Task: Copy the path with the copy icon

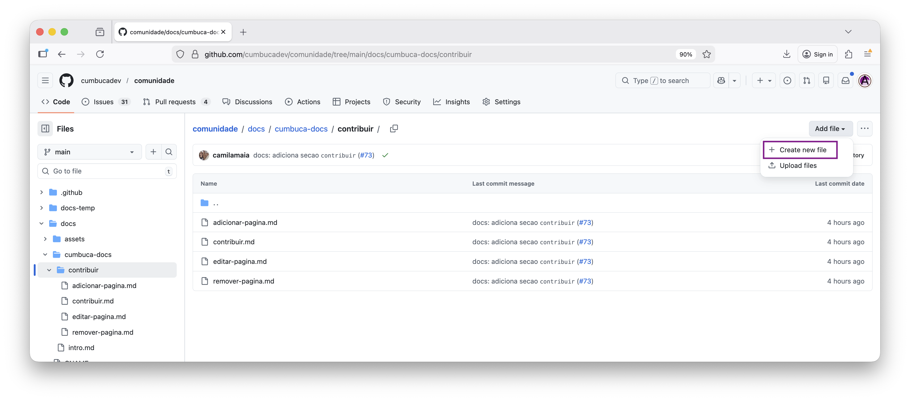Action: tap(394, 129)
